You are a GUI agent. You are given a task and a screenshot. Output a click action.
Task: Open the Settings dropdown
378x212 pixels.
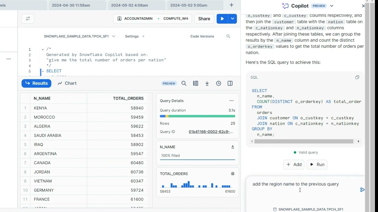pos(135,36)
